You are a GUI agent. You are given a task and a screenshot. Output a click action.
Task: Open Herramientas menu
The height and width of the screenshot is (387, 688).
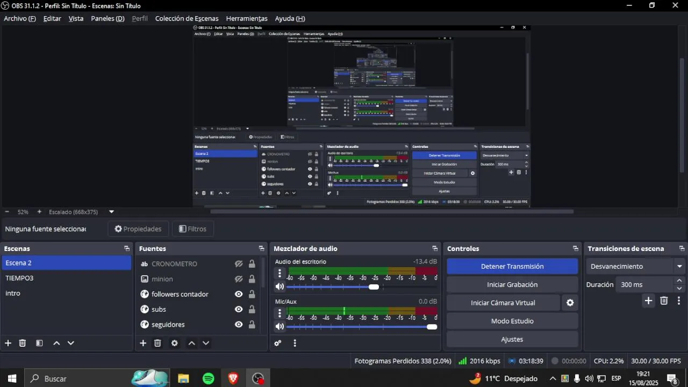click(x=247, y=18)
